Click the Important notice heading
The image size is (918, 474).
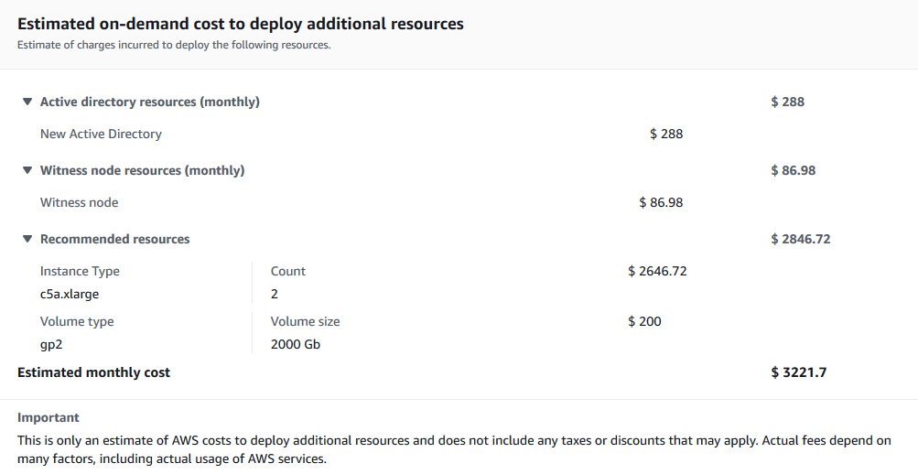49,417
